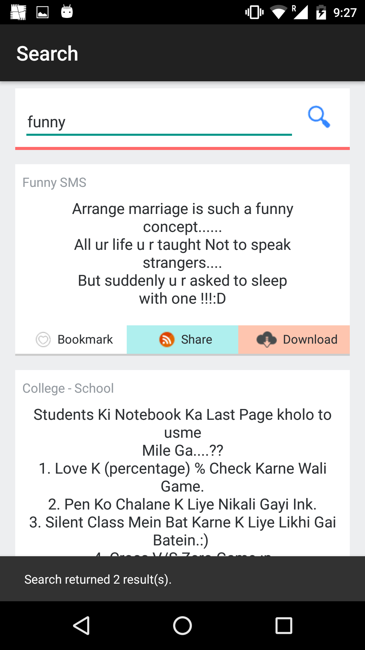Click the Bookmark button label

click(85, 340)
